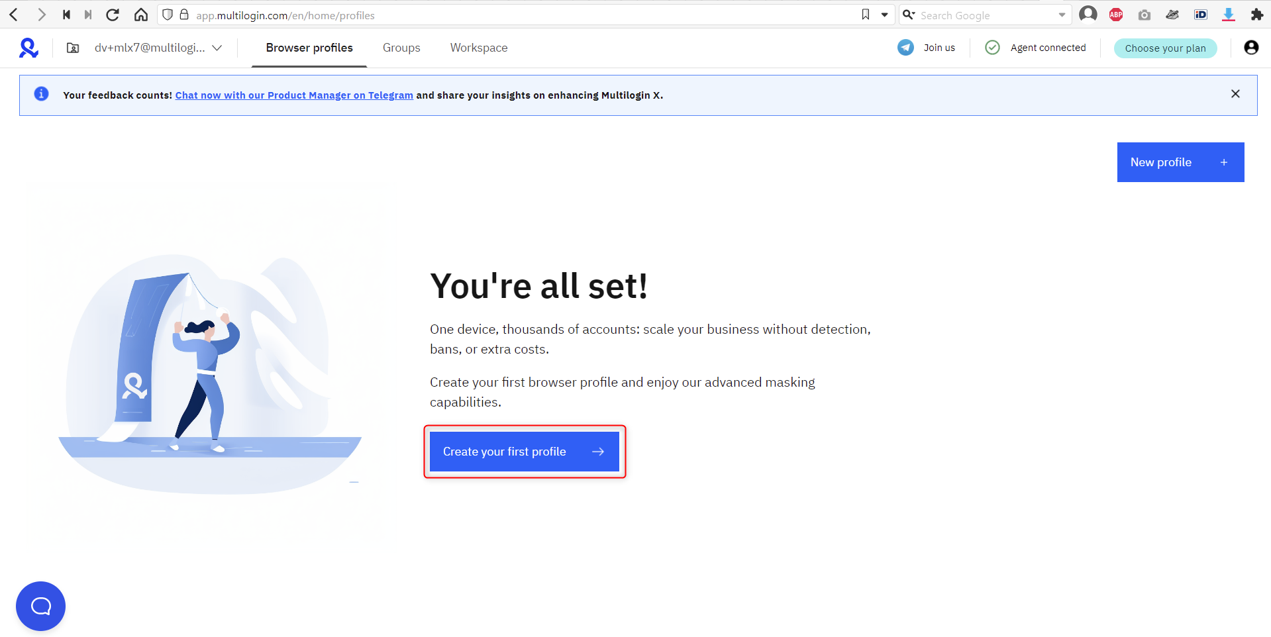Switch to the Groups tab
This screenshot has height=637, width=1271.
coord(401,48)
